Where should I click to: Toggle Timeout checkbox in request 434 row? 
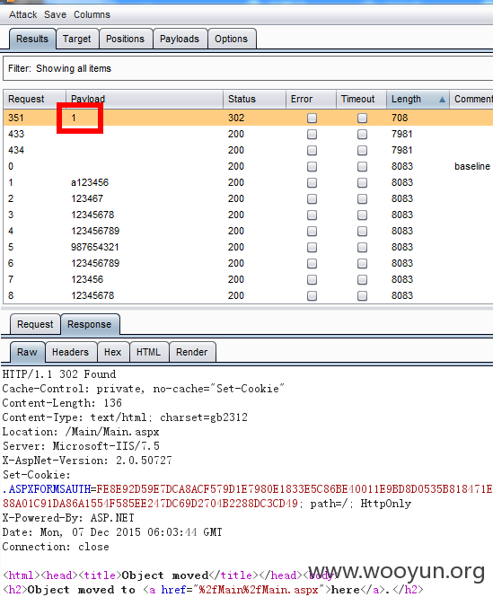(x=362, y=151)
